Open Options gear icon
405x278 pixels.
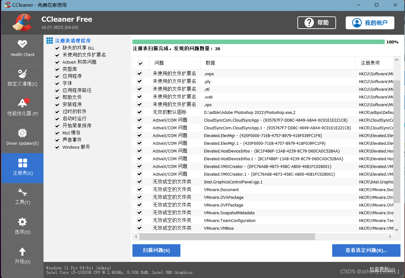(22, 222)
